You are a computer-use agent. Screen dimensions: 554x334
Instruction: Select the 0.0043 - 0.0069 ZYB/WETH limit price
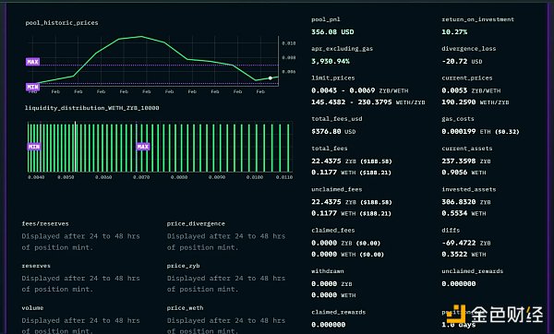360,90
